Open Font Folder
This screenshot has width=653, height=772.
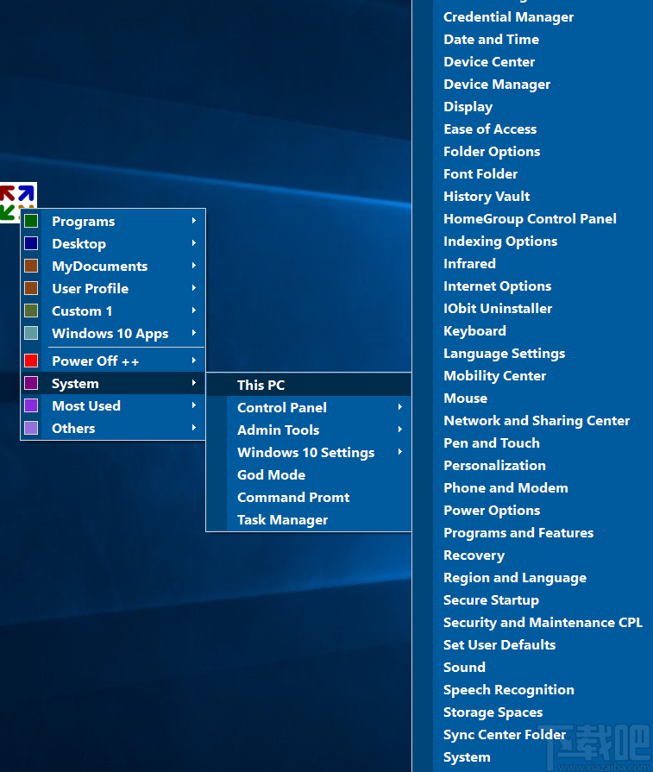(480, 173)
